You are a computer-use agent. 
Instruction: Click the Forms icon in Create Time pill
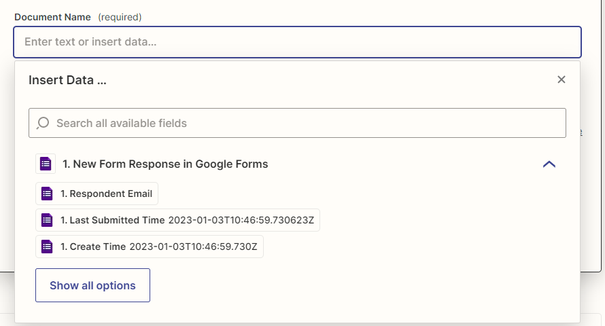(x=47, y=247)
